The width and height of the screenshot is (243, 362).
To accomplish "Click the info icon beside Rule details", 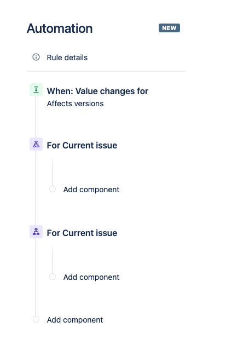I will coord(36,57).
